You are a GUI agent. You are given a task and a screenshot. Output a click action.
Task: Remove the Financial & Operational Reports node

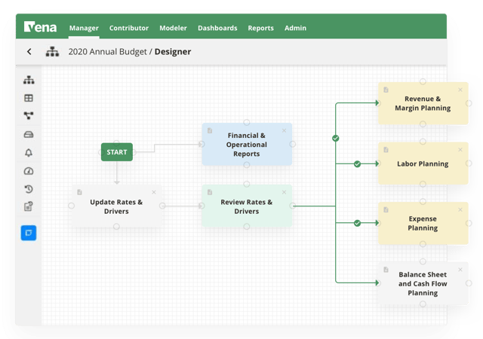pos(284,131)
